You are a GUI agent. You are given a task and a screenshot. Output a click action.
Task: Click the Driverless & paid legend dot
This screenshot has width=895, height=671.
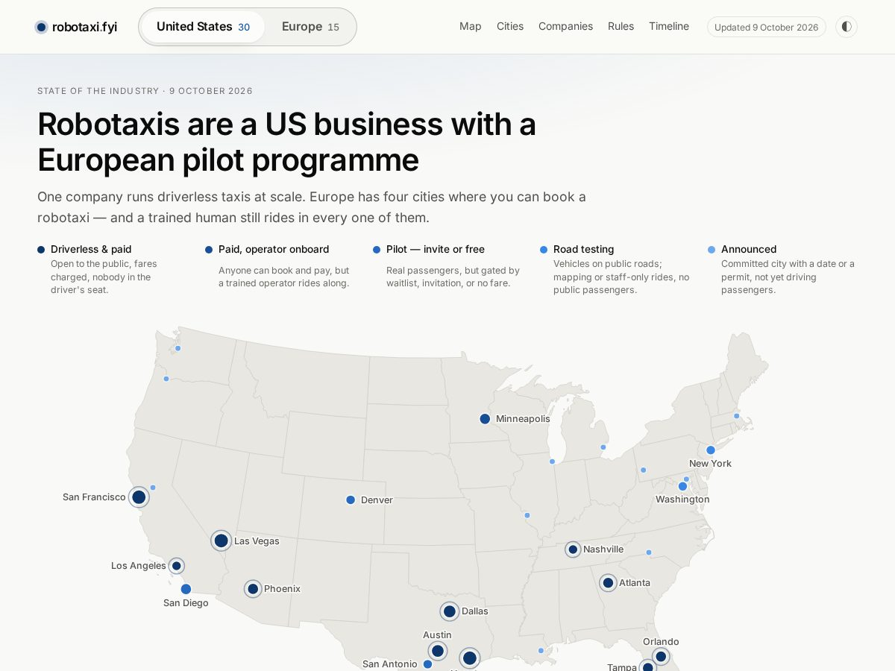[x=41, y=250]
